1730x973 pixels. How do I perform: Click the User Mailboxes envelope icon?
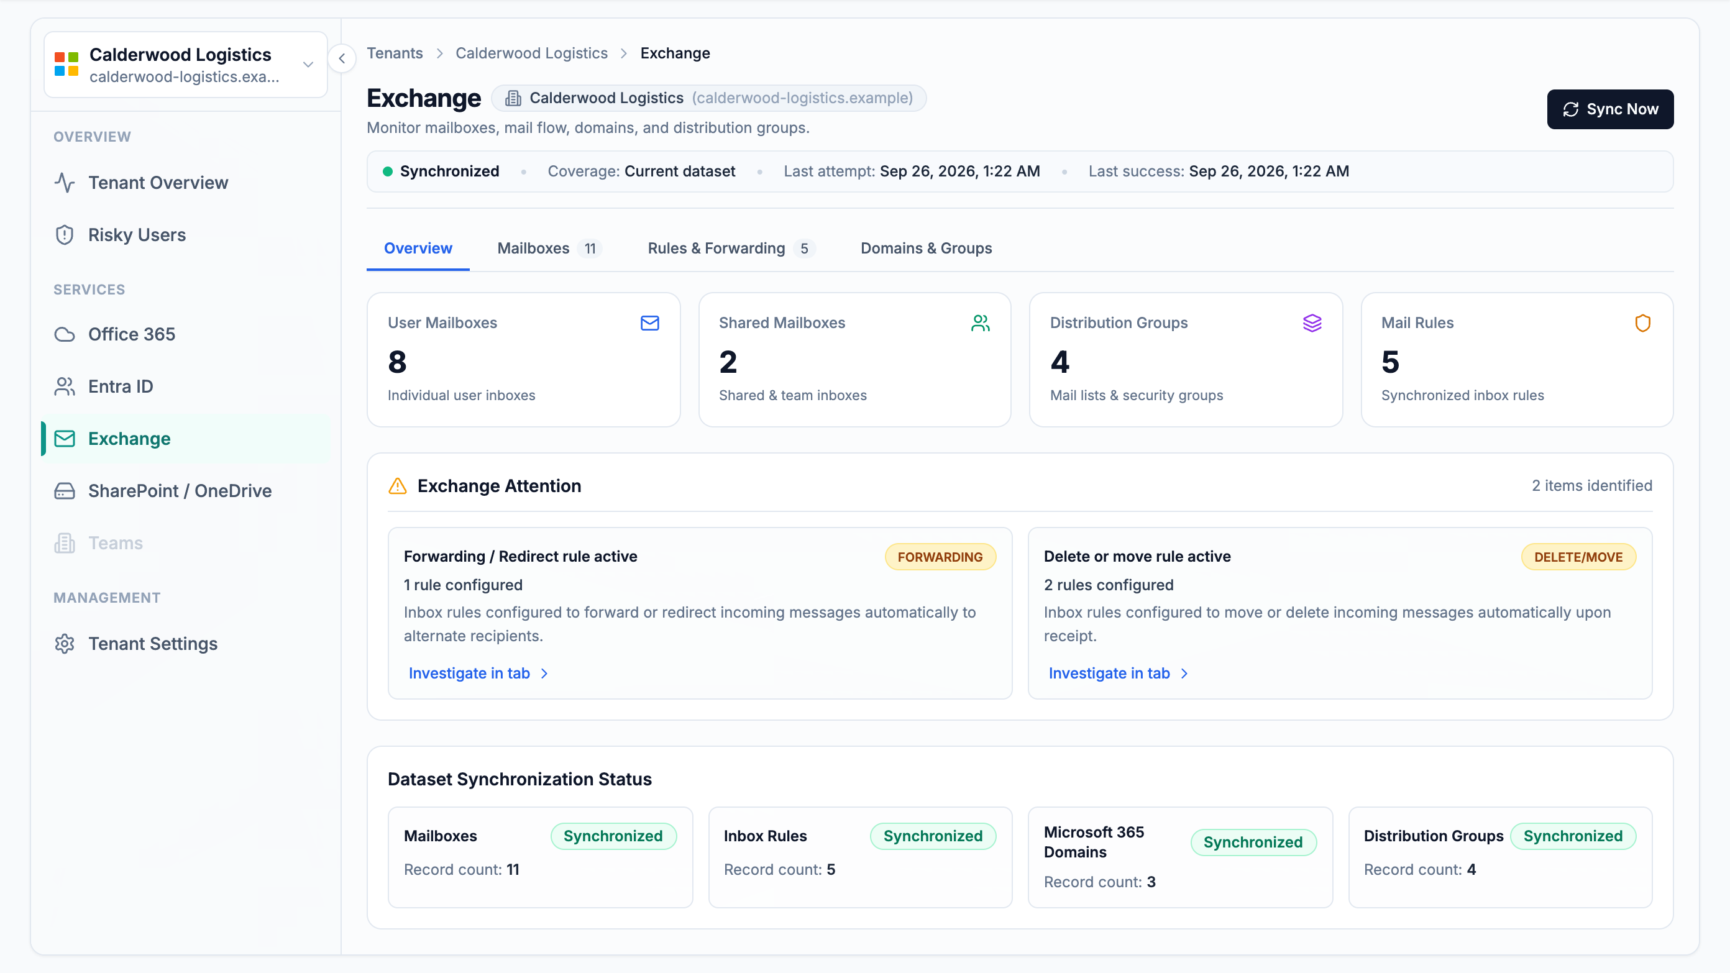(649, 323)
